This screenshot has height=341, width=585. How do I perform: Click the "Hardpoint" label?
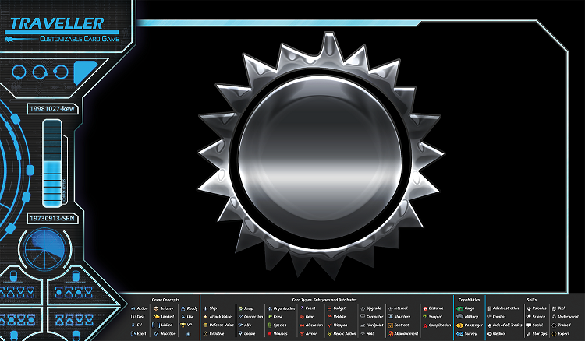pos(374,325)
